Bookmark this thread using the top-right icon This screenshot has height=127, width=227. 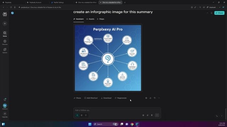211,13
